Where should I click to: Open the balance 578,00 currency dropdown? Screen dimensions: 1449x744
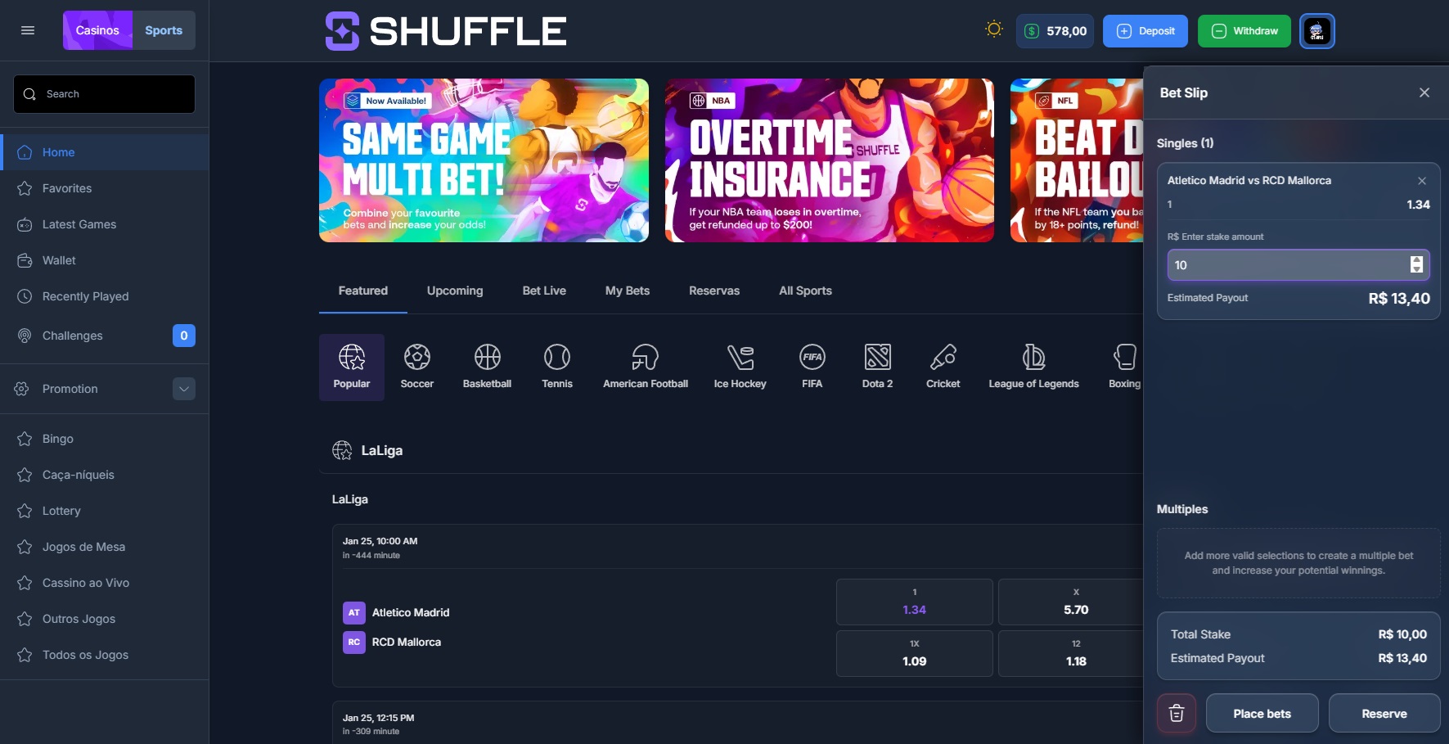click(x=1055, y=31)
